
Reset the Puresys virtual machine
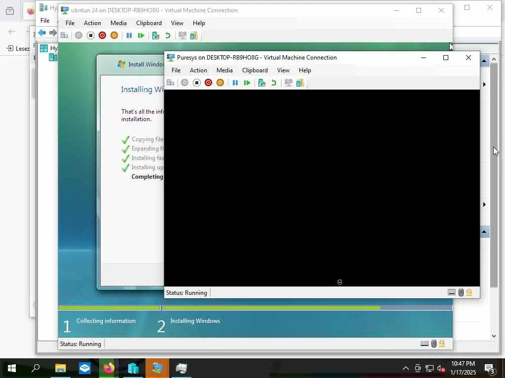click(247, 83)
